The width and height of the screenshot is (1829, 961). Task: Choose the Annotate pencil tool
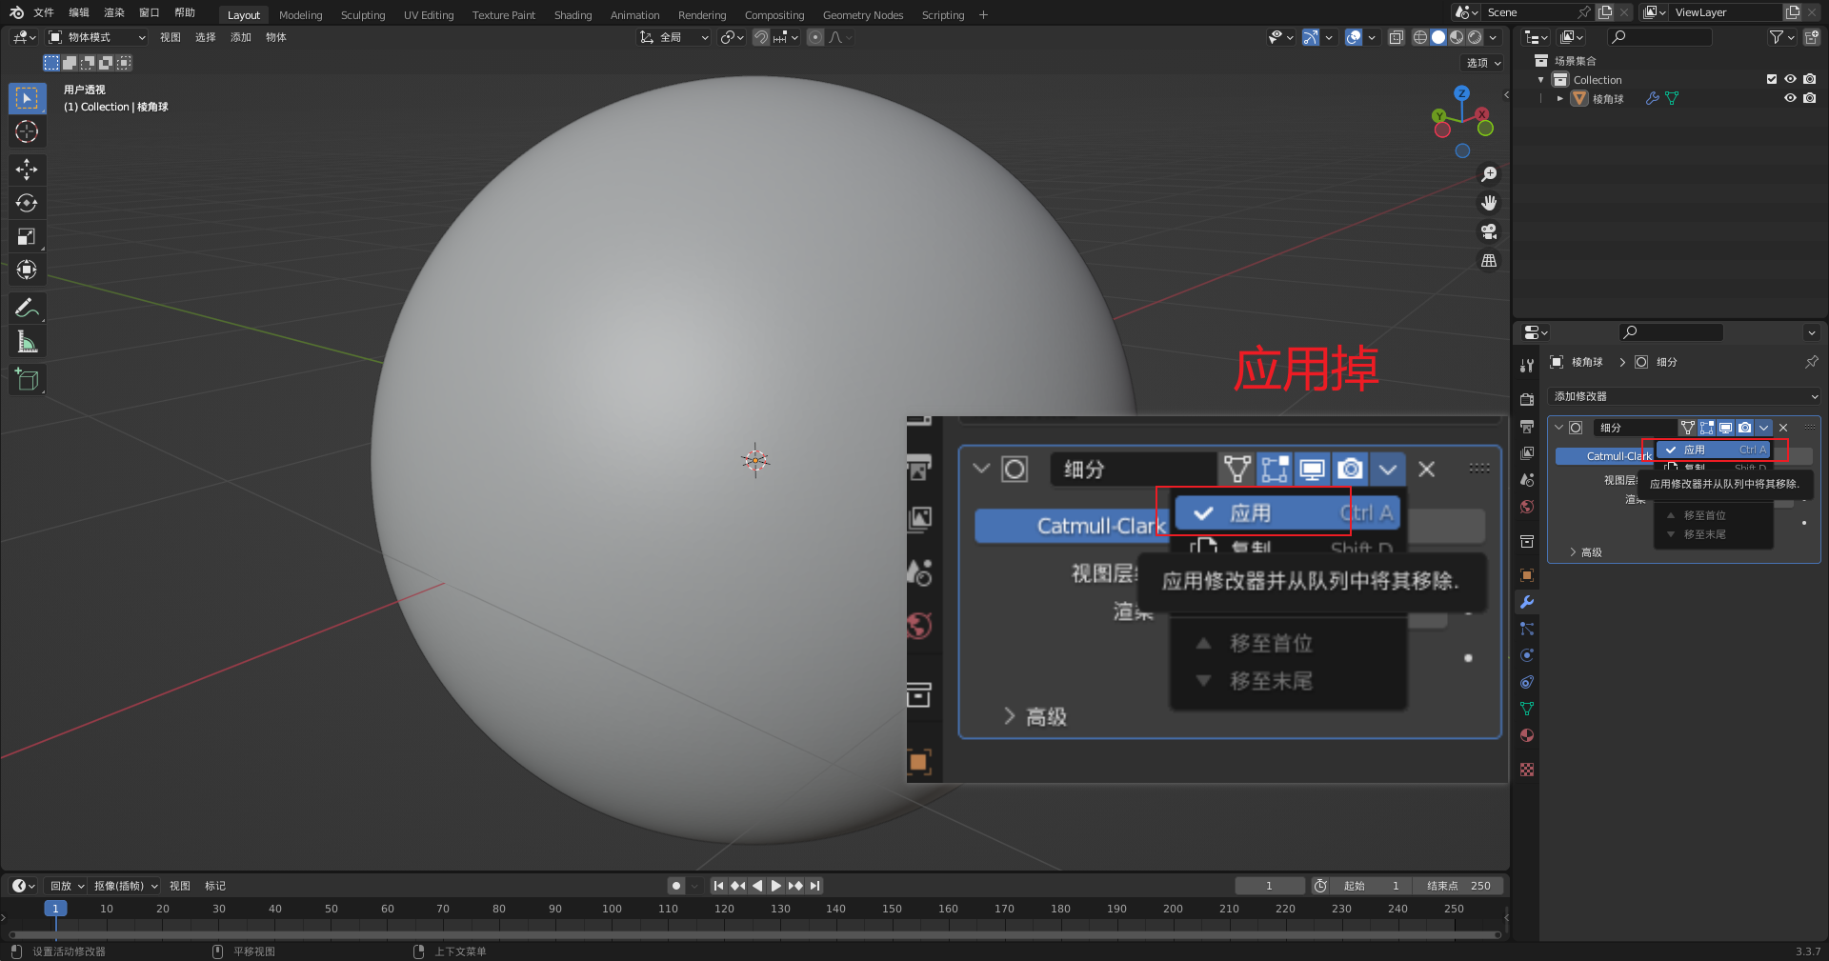(x=27, y=308)
